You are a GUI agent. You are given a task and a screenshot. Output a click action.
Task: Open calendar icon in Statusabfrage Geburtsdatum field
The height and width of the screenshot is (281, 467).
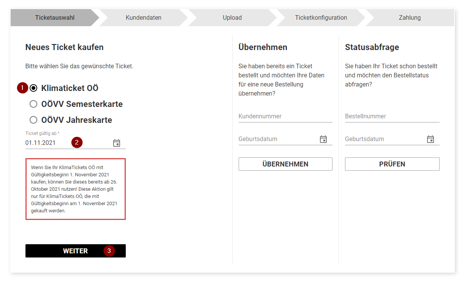click(x=431, y=139)
